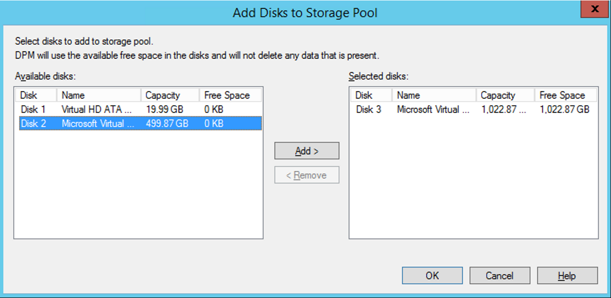Cancel the Add Disks dialog
The image size is (611, 298).
click(499, 276)
